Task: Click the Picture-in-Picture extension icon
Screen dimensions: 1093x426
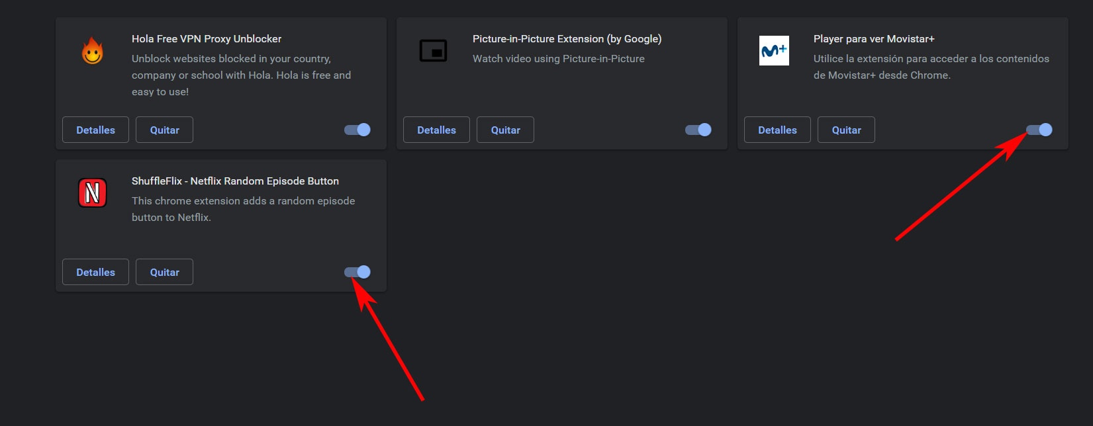Action: (434, 50)
